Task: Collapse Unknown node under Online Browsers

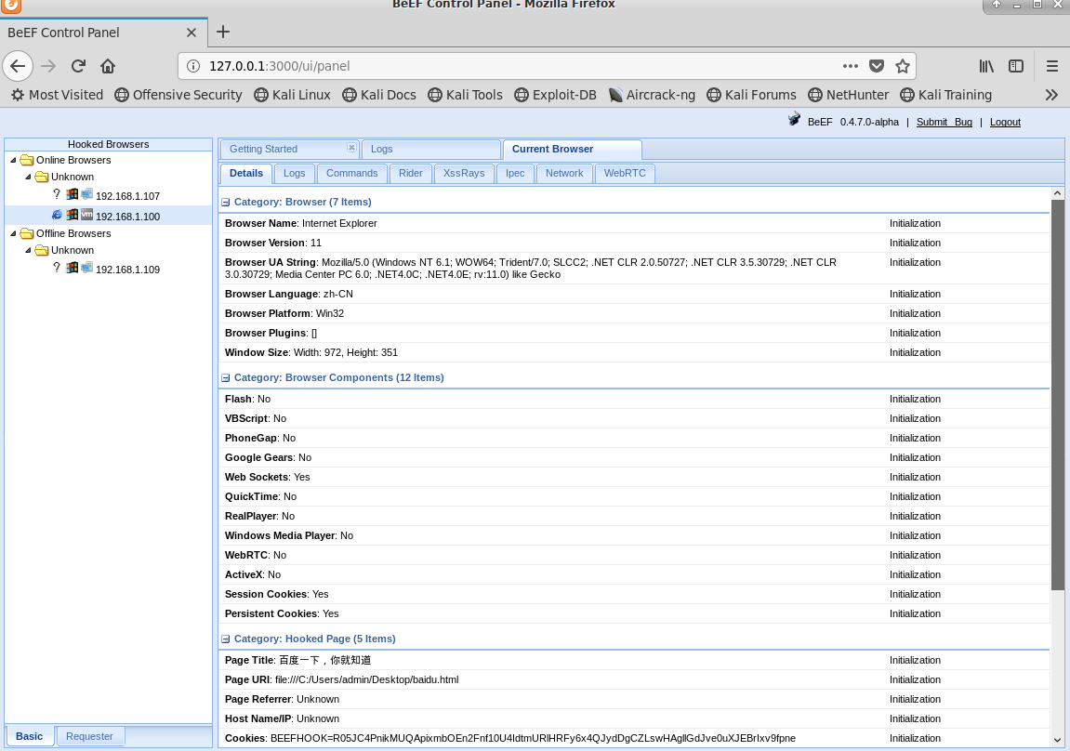Action: (x=28, y=177)
